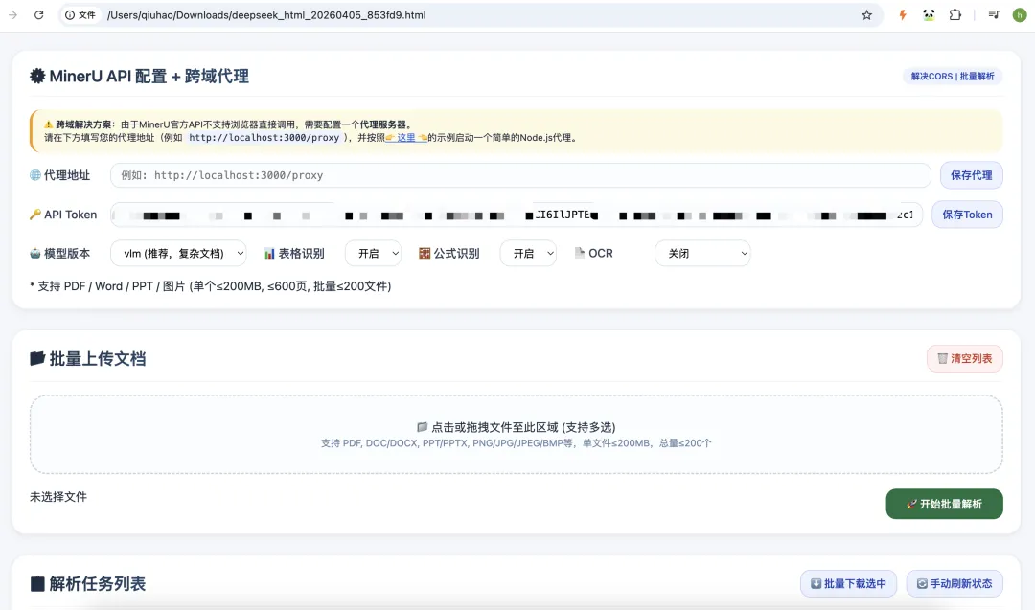Click 批量下载选中 button
The height and width of the screenshot is (610, 1035).
(848, 583)
